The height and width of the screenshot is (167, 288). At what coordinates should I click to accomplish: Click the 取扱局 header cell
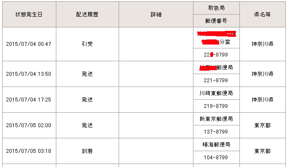point(216,8)
